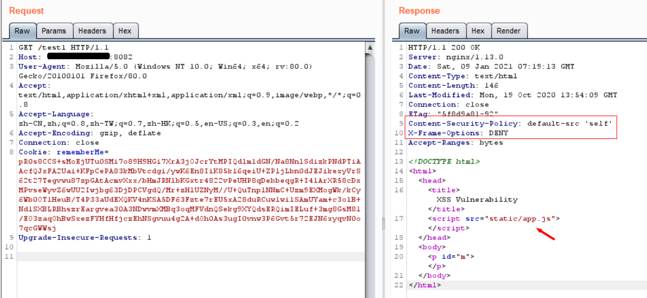Click the Server nginx/1.13.0 header line
The width and height of the screenshot is (647, 298).
[x=455, y=57]
